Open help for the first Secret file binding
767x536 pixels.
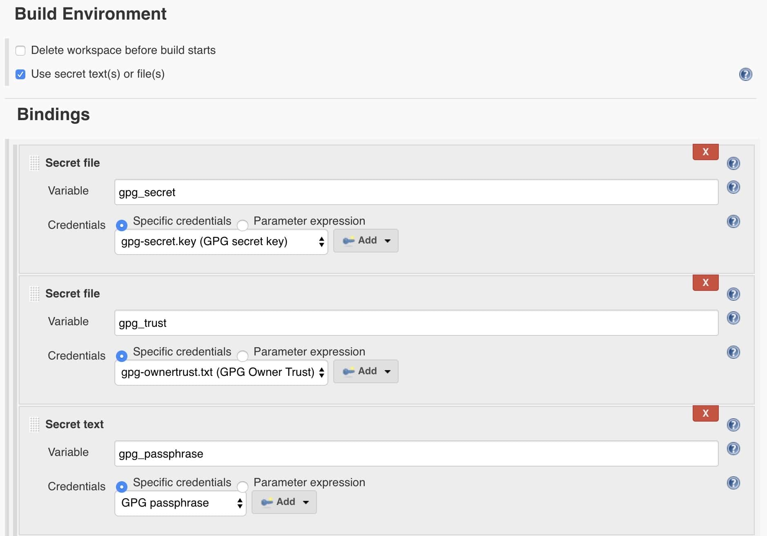click(734, 163)
